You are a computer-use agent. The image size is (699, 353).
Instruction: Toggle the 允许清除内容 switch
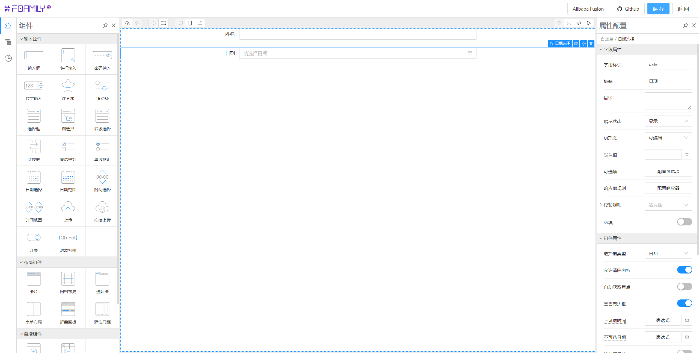(x=685, y=270)
